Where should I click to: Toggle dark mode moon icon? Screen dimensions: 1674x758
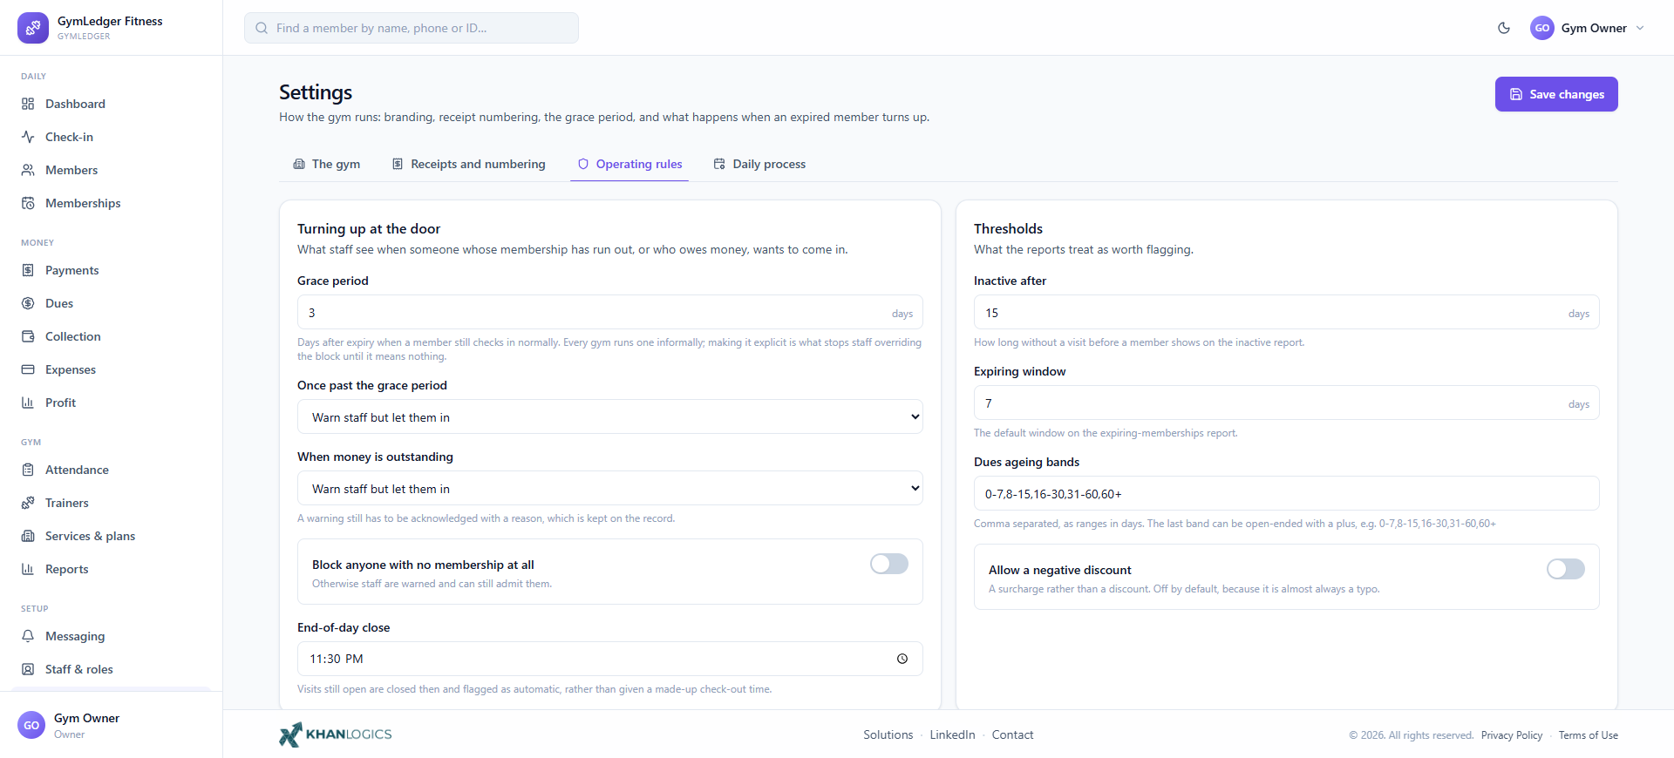[x=1504, y=28]
